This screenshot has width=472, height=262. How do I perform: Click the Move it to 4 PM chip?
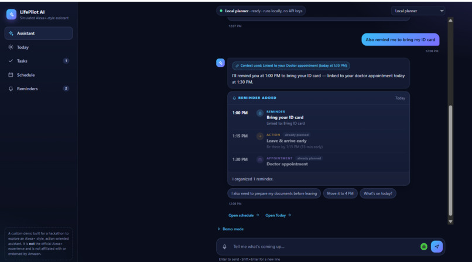pyautogui.click(x=340, y=193)
